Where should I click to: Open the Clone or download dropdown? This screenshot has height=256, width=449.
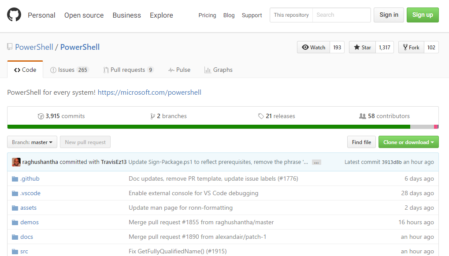(x=408, y=142)
